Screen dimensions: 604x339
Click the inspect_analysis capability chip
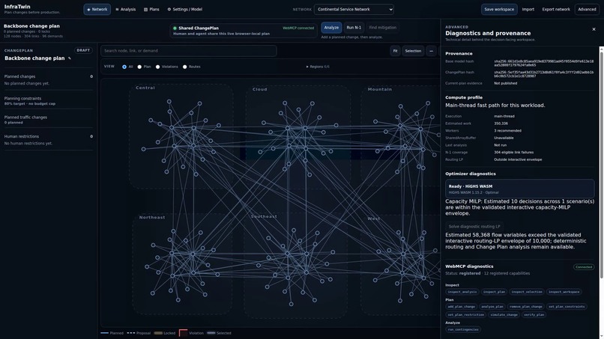coord(462,292)
